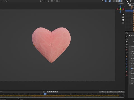Open the Modifiers wrench tab
The image size is (134, 100).
point(127,59)
